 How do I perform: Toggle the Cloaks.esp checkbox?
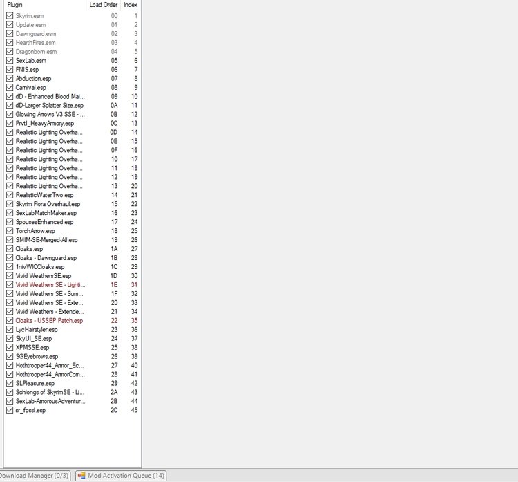pyautogui.click(x=10, y=249)
